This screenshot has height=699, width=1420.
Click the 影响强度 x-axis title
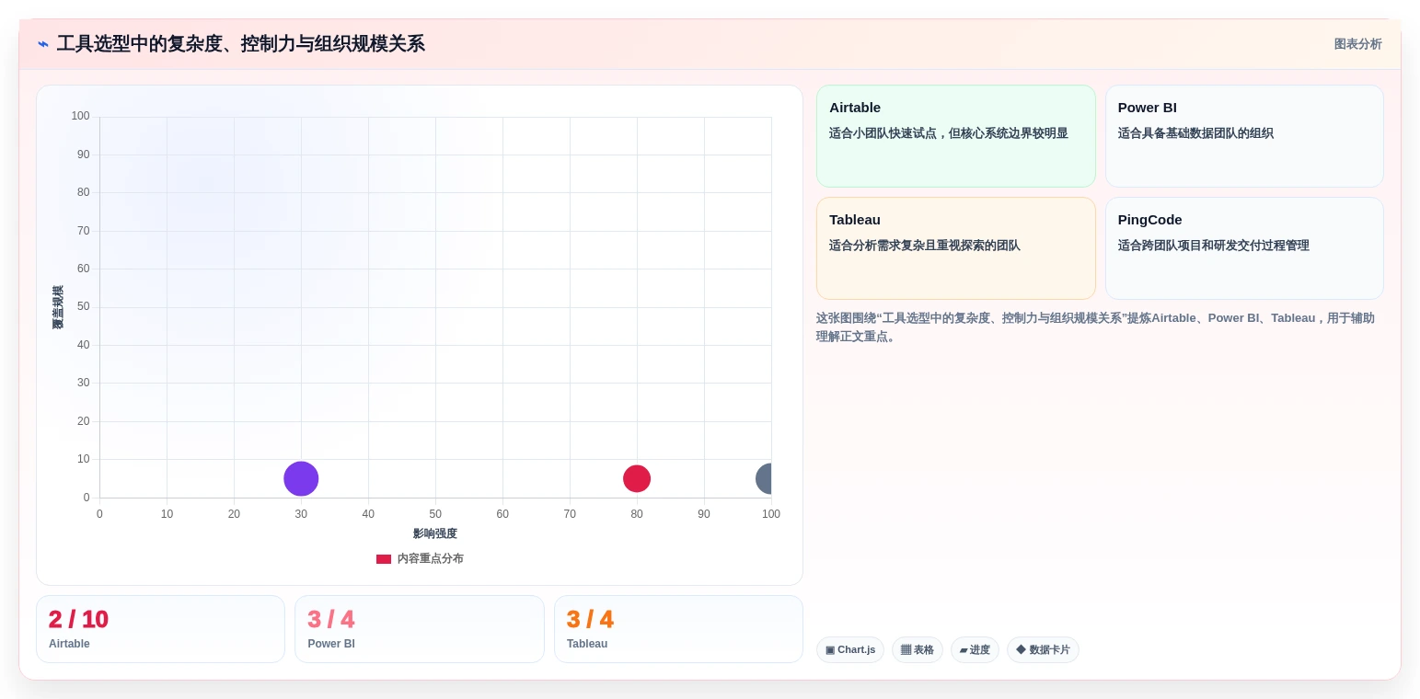[x=435, y=533]
